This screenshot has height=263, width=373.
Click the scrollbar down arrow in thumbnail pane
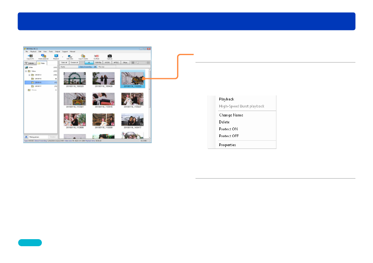[x=150, y=138]
